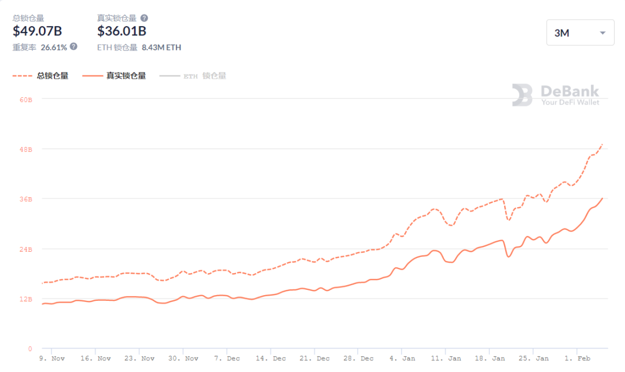Click the dropdown arrow in the 3M selector
The image size is (625, 372).
click(x=602, y=33)
